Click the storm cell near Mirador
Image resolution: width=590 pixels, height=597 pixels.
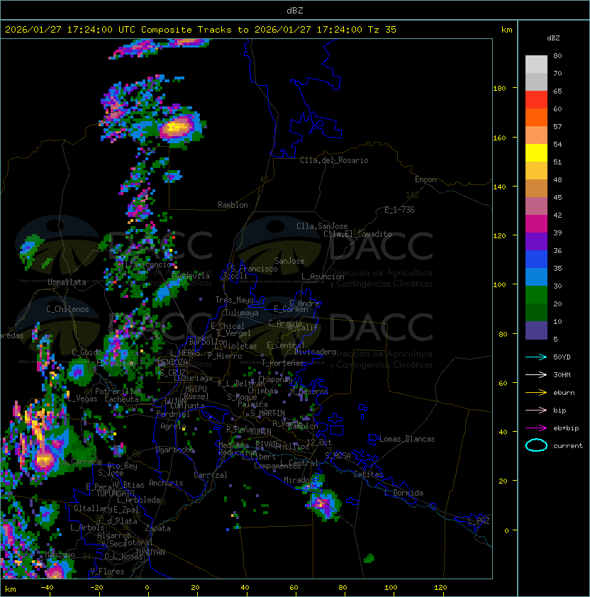click(323, 503)
